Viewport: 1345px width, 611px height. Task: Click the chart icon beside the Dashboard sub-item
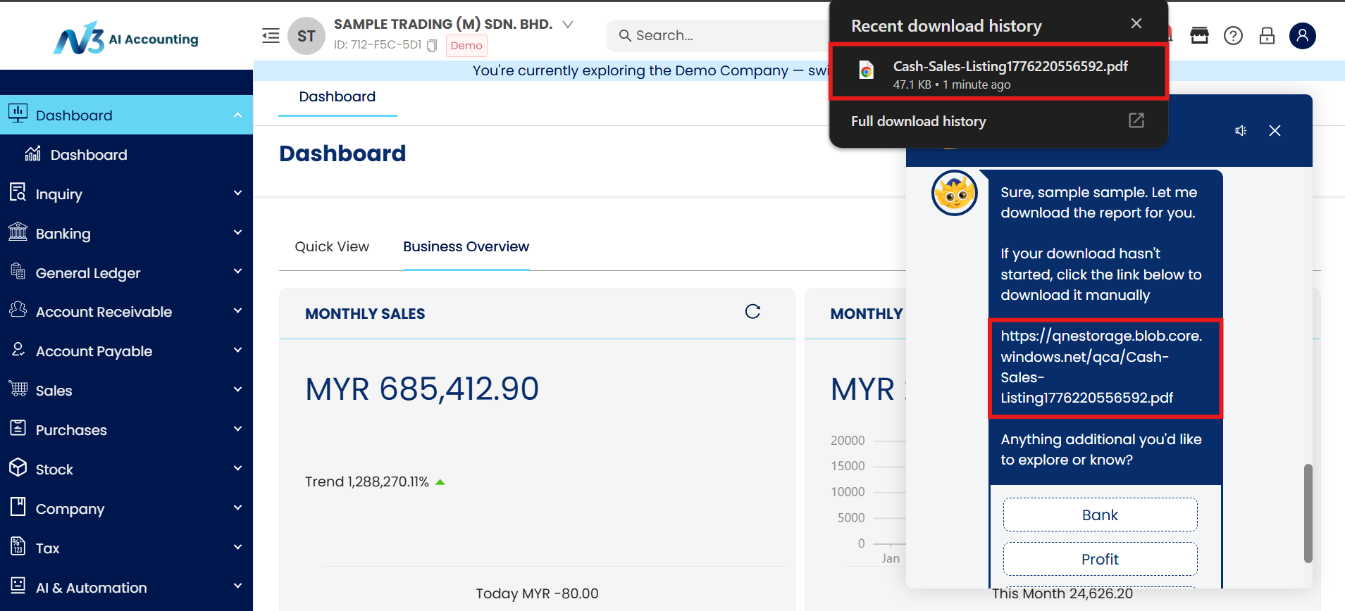tap(32, 153)
